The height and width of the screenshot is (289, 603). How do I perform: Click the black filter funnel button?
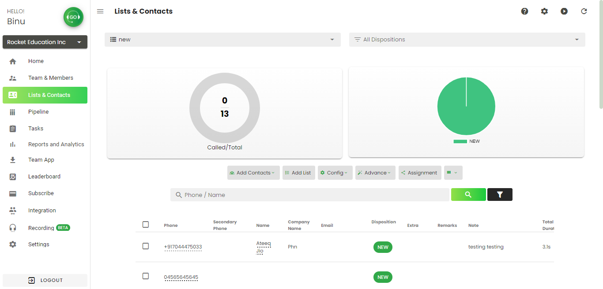(500, 194)
